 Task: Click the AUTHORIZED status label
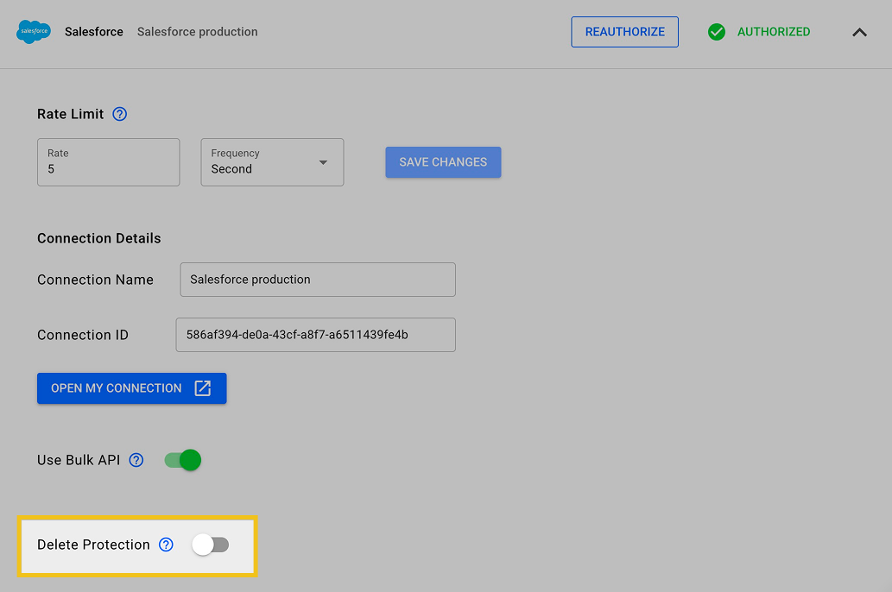[774, 32]
